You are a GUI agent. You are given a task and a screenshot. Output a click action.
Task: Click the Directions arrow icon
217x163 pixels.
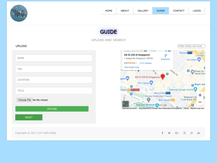click(166, 56)
